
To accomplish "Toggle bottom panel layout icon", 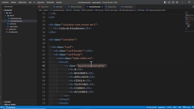I will point(169,2).
